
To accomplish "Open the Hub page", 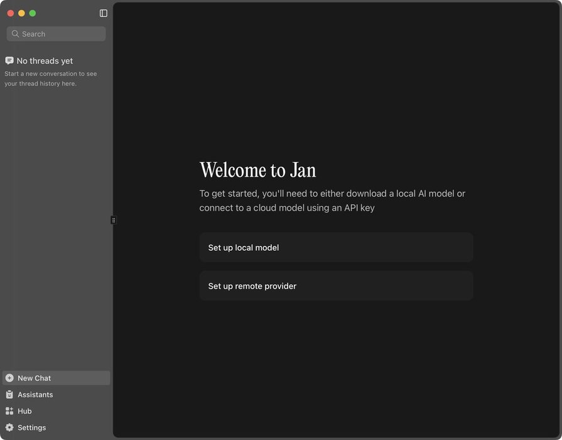I will point(56,411).
